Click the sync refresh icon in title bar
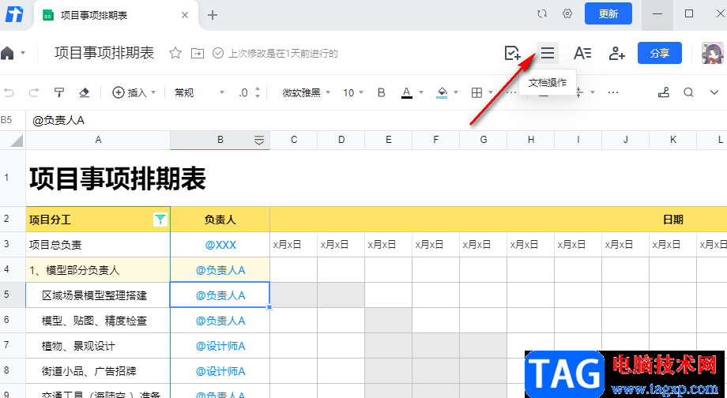This screenshot has width=727, height=398. [x=542, y=13]
